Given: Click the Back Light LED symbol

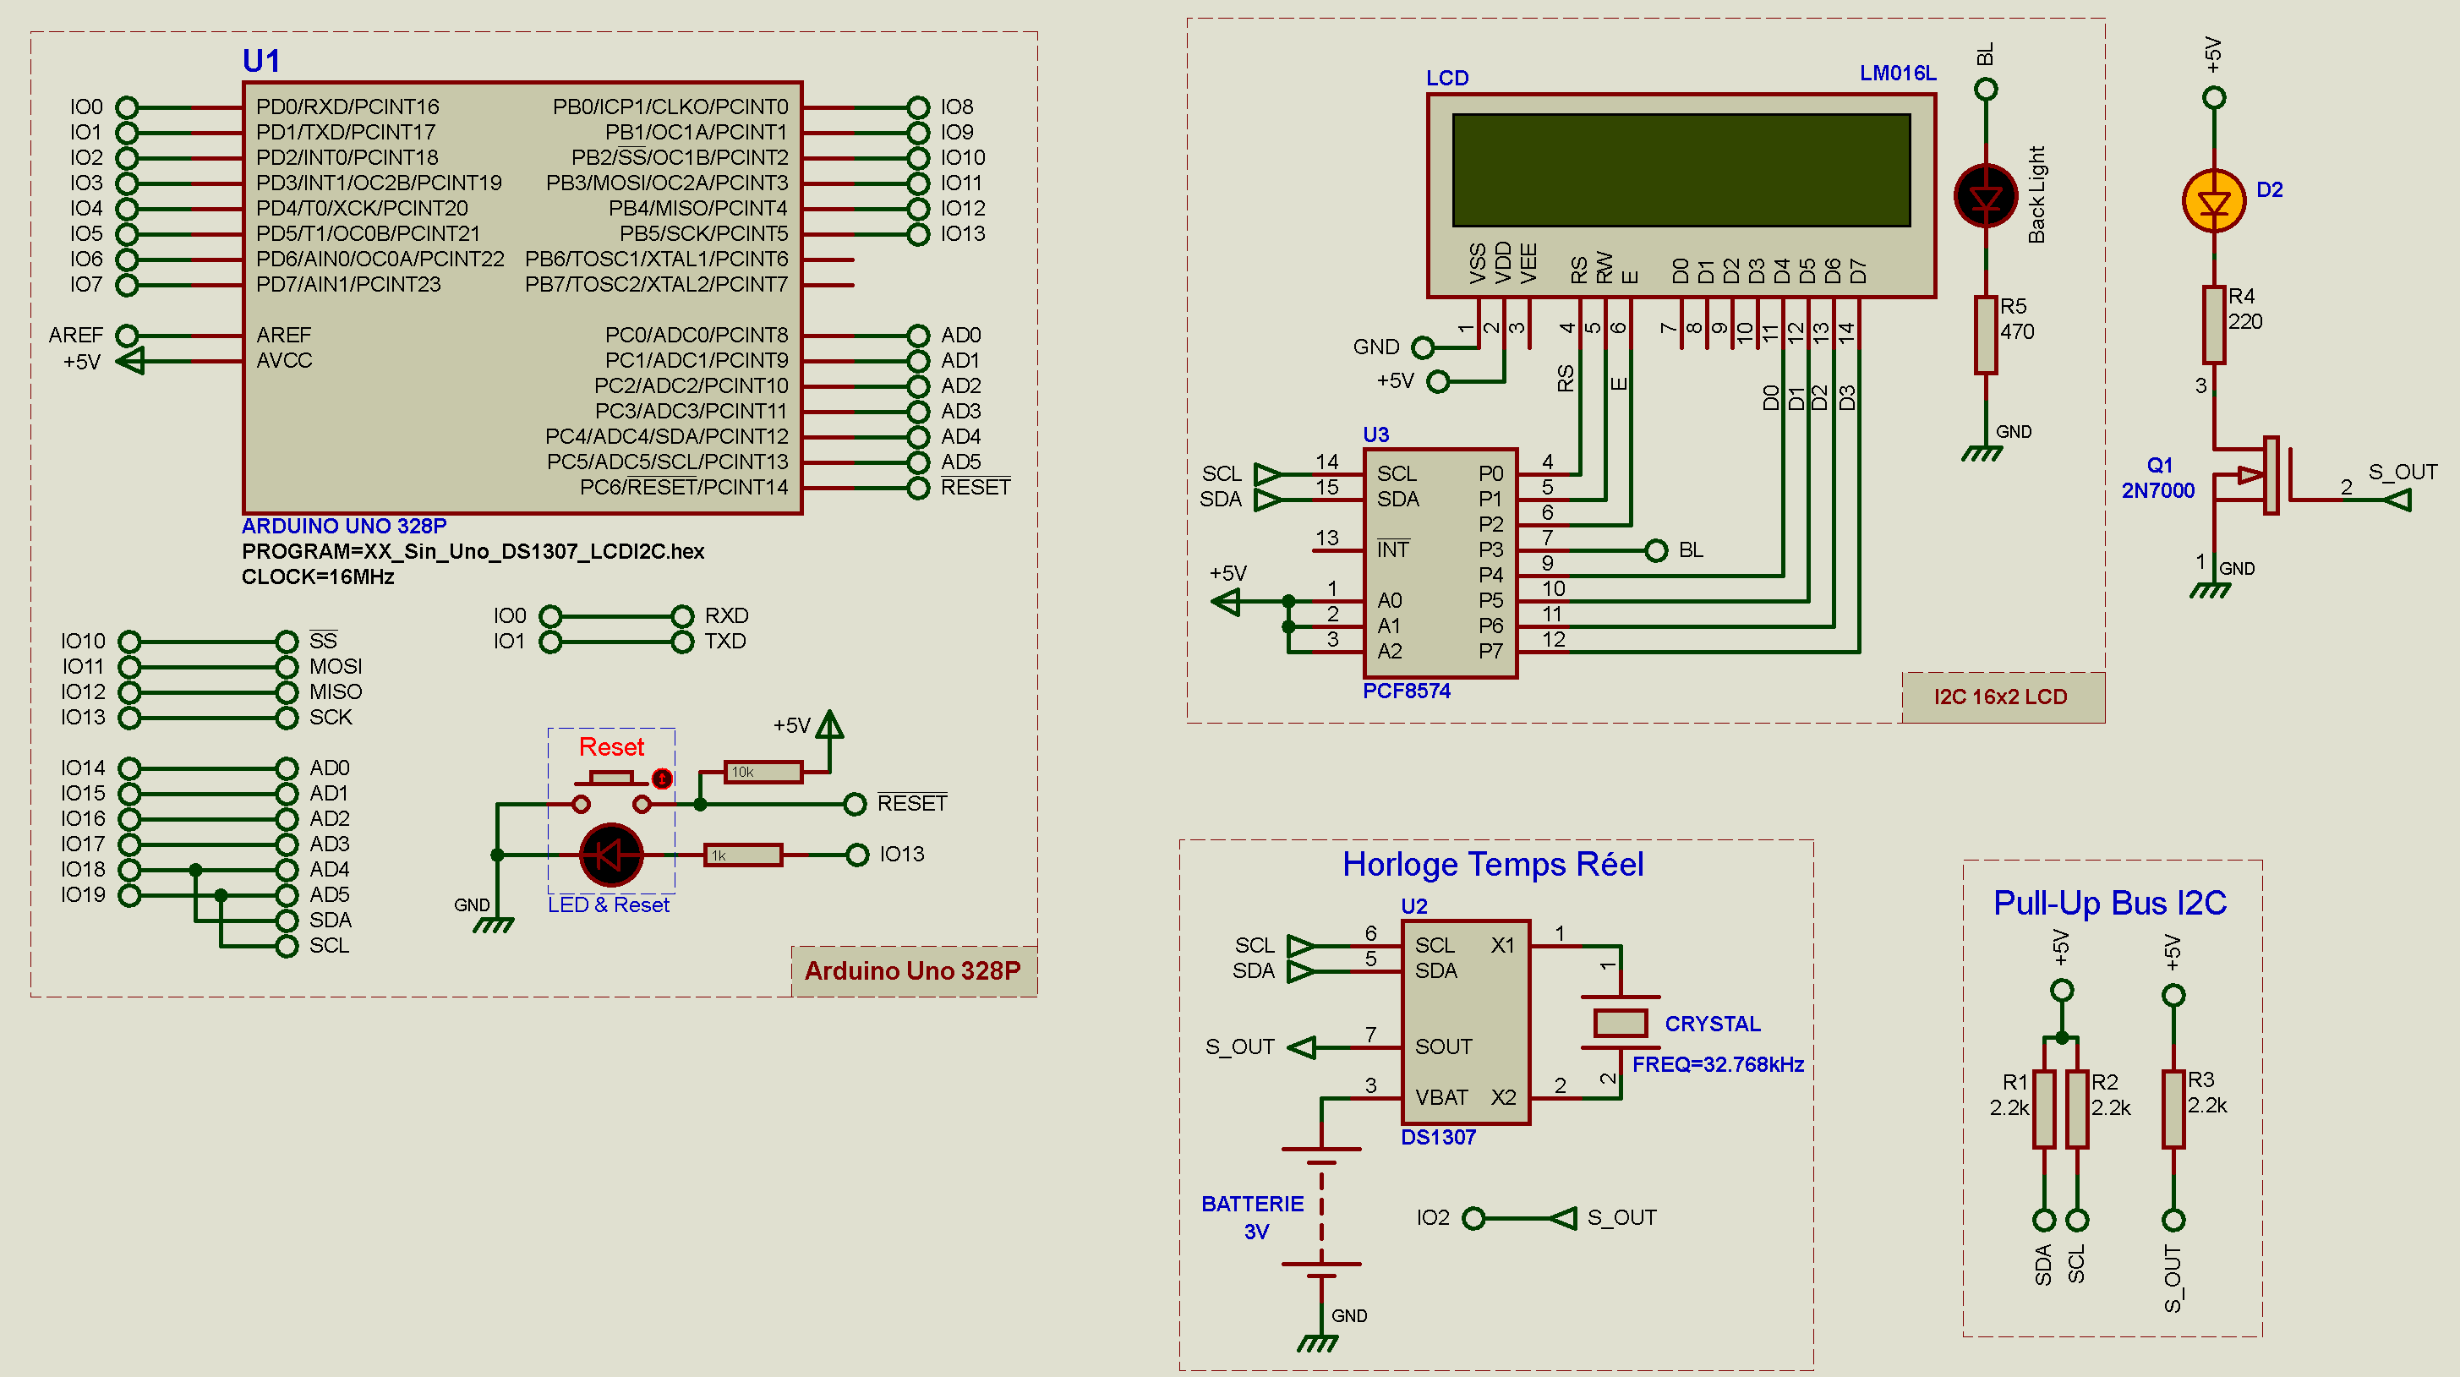Looking at the screenshot, I should [1986, 197].
